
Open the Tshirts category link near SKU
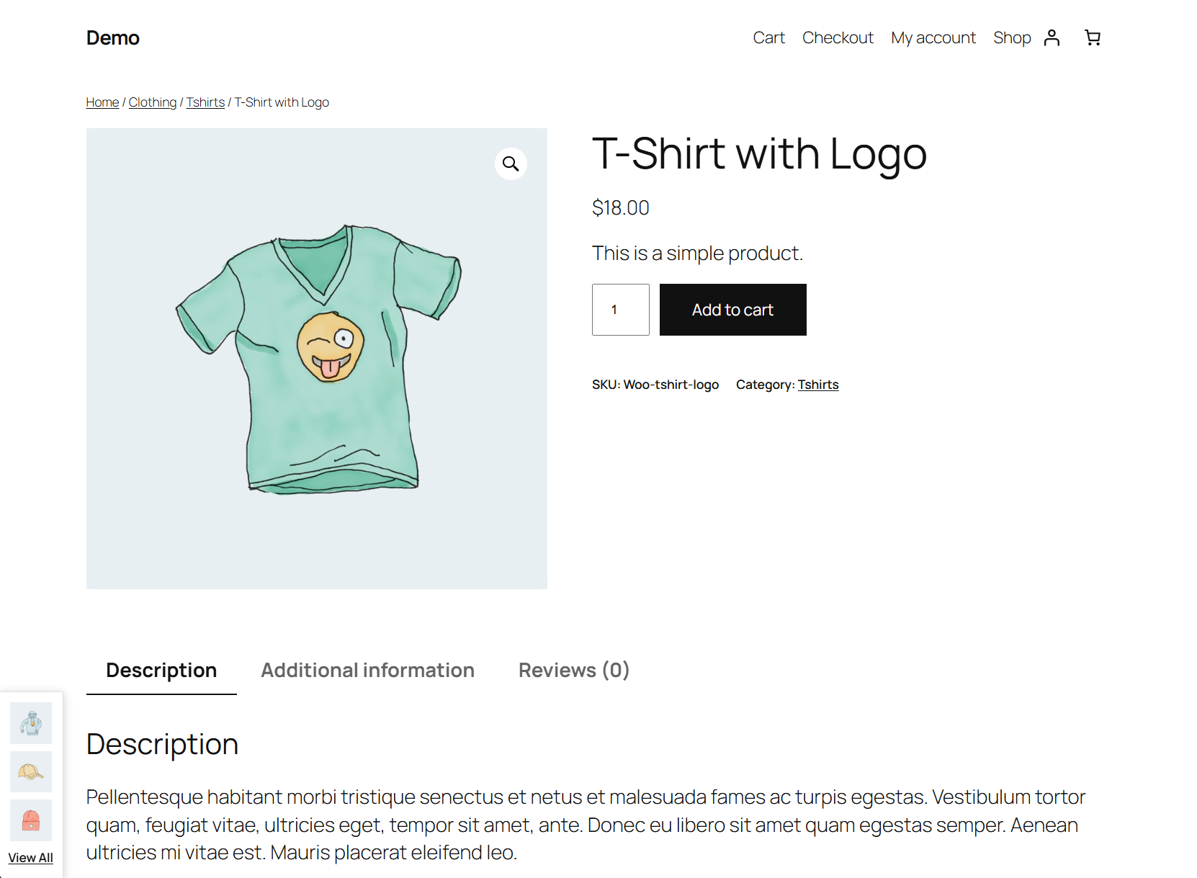(818, 385)
